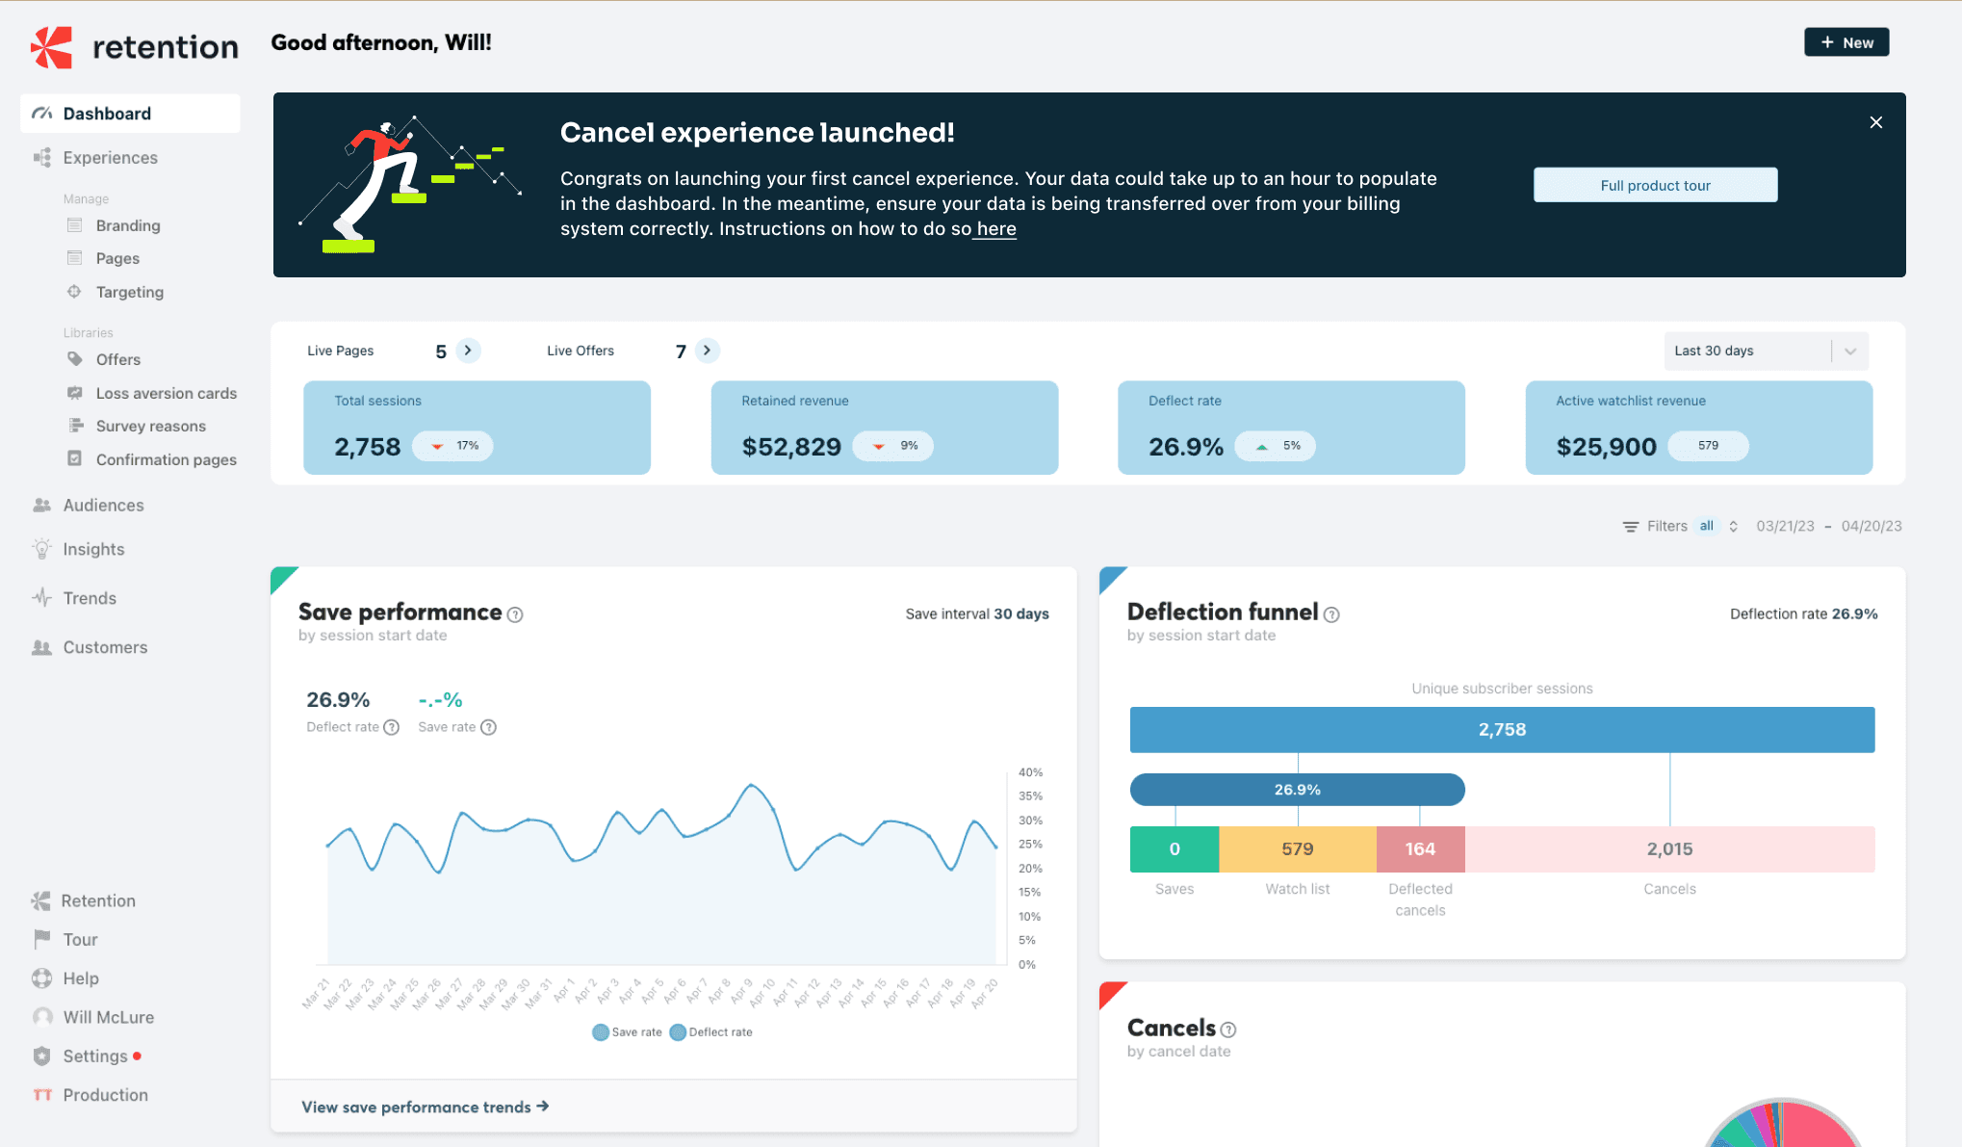Open Live Pages chevron arrow
Screen dimensions: 1962x1147
(468, 351)
